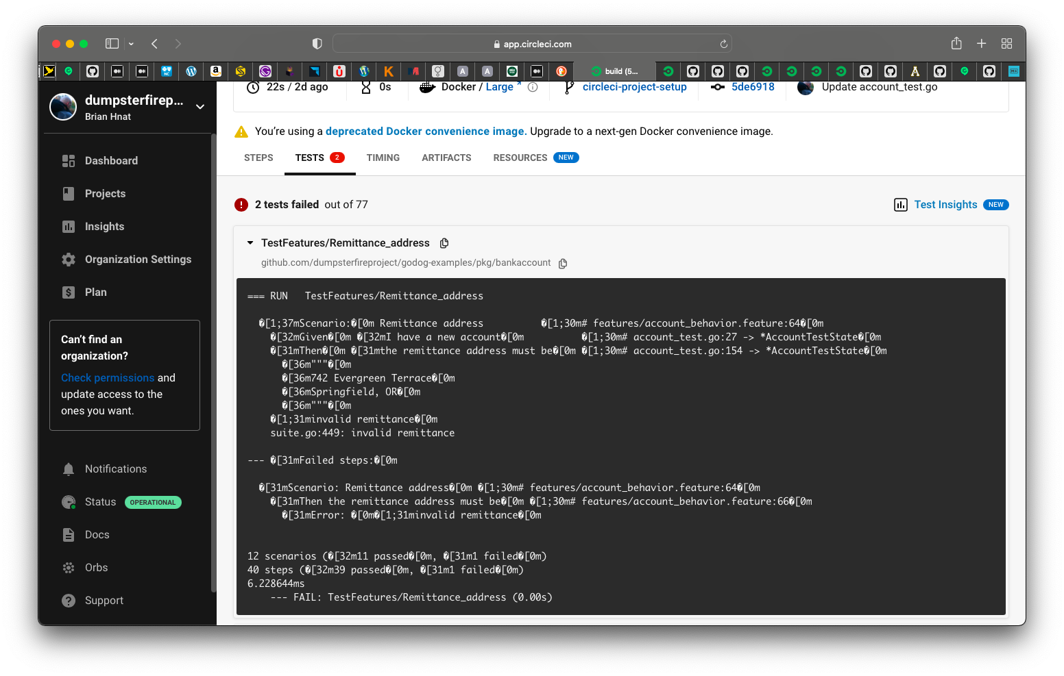This screenshot has height=676, width=1064.
Task: Switch to the ARTIFACTS tab
Action: 446,158
